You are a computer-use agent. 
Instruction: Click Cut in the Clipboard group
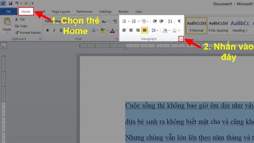click(x=20, y=19)
